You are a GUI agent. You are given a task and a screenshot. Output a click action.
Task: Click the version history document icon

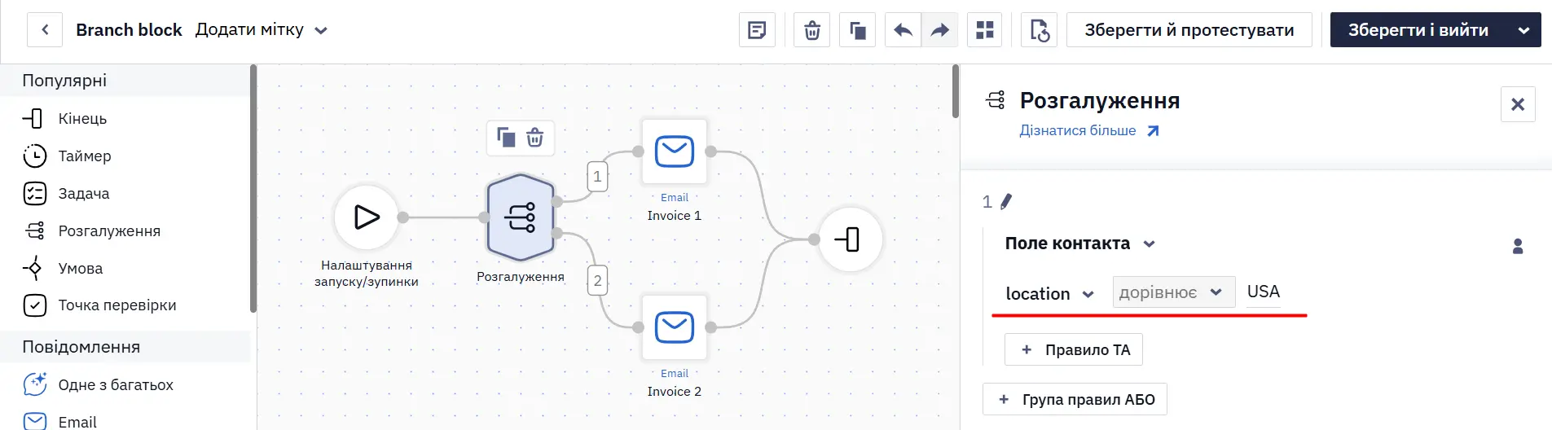(1040, 30)
